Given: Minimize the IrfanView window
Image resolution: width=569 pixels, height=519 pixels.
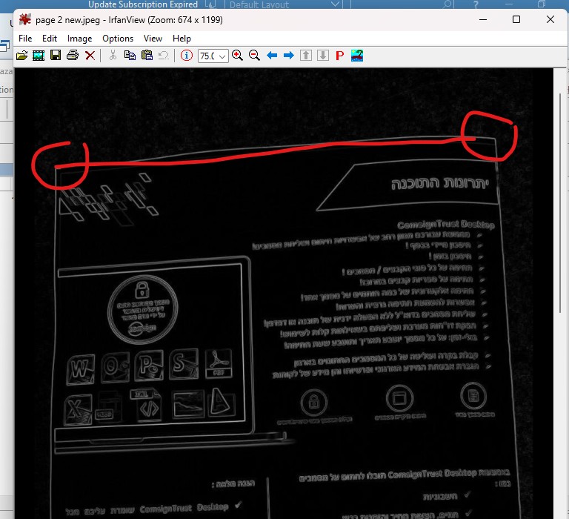Looking at the screenshot, I should click(x=483, y=19).
